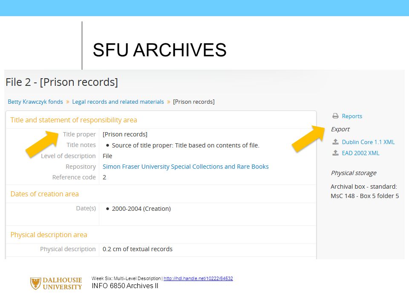
Task: Click the Dates of creation area header
Action: click(x=45, y=194)
